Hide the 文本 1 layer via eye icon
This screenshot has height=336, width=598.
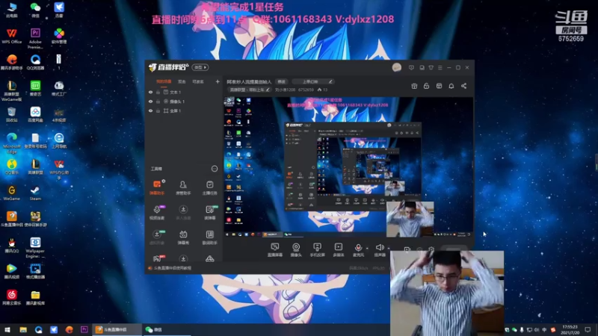click(x=151, y=92)
